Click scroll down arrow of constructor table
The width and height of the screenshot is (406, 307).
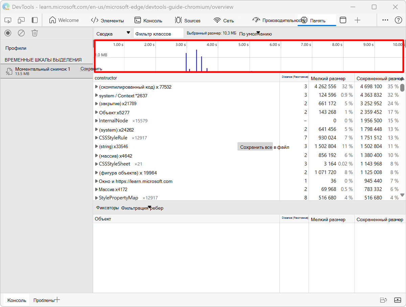coord(402,195)
